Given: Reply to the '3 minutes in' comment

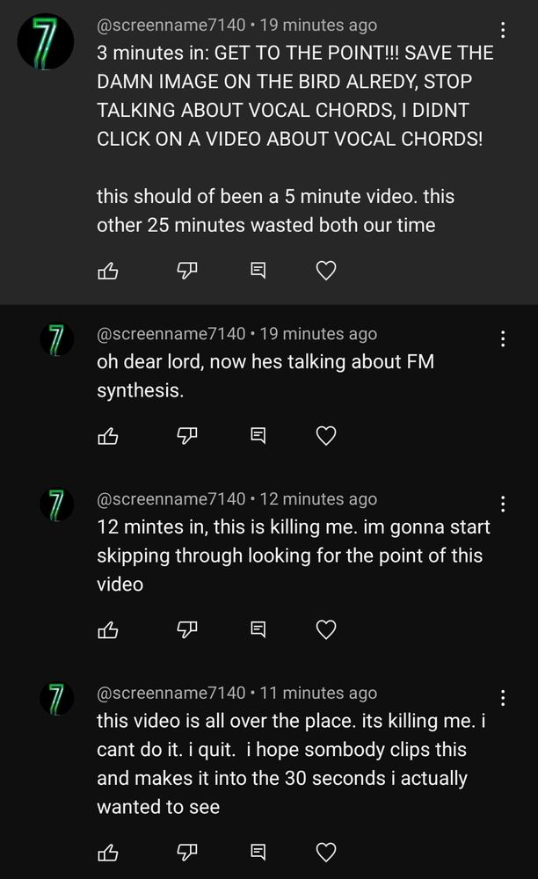Looking at the screenshot, I should [258, 271].
